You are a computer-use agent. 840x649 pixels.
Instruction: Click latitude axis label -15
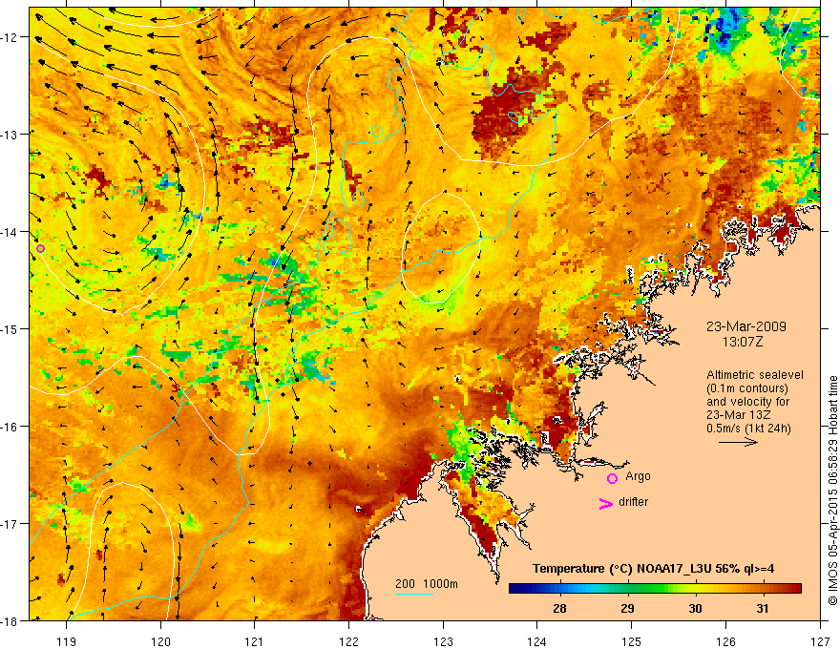tap(10, 328)
